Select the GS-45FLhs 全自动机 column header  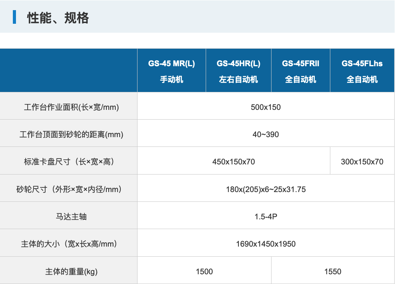click(362, 71)
